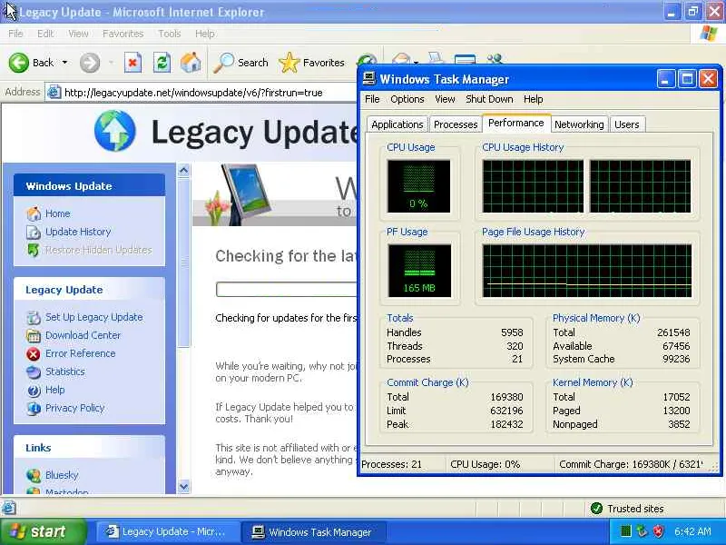Open the Mail icon dropdown arrow
This screenshot has height=545, width=726.
417,62
